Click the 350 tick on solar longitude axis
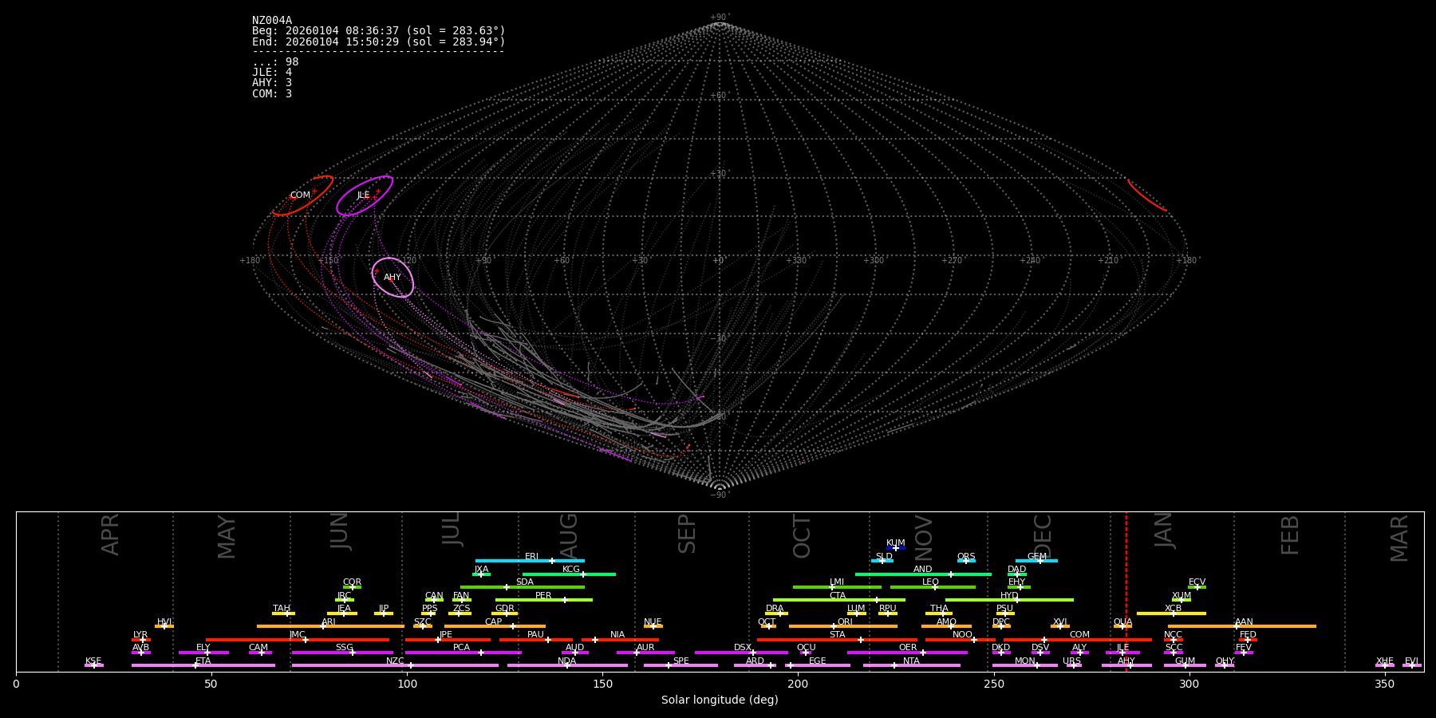This screenshot has height=718, width=1436. [1385, 684]
